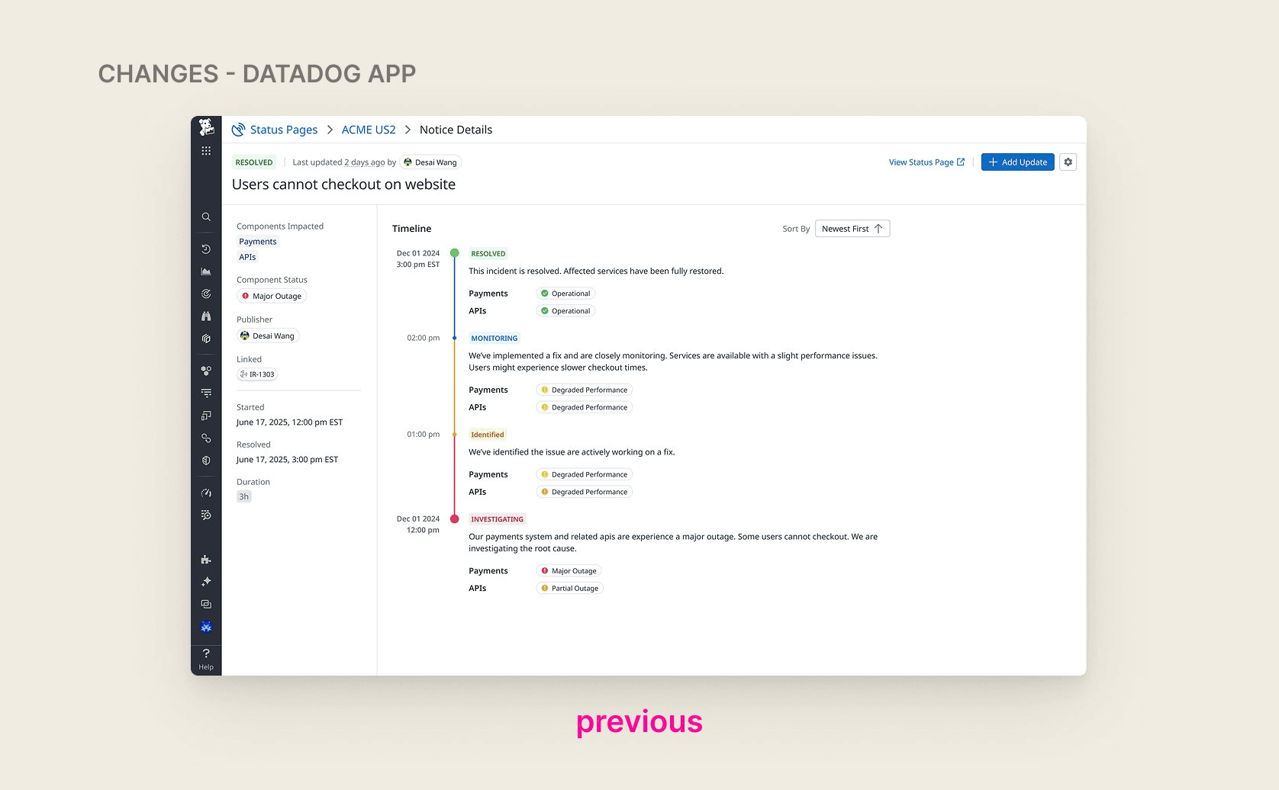
Task: Open the sidebar search magnifier
Action: 206,217
